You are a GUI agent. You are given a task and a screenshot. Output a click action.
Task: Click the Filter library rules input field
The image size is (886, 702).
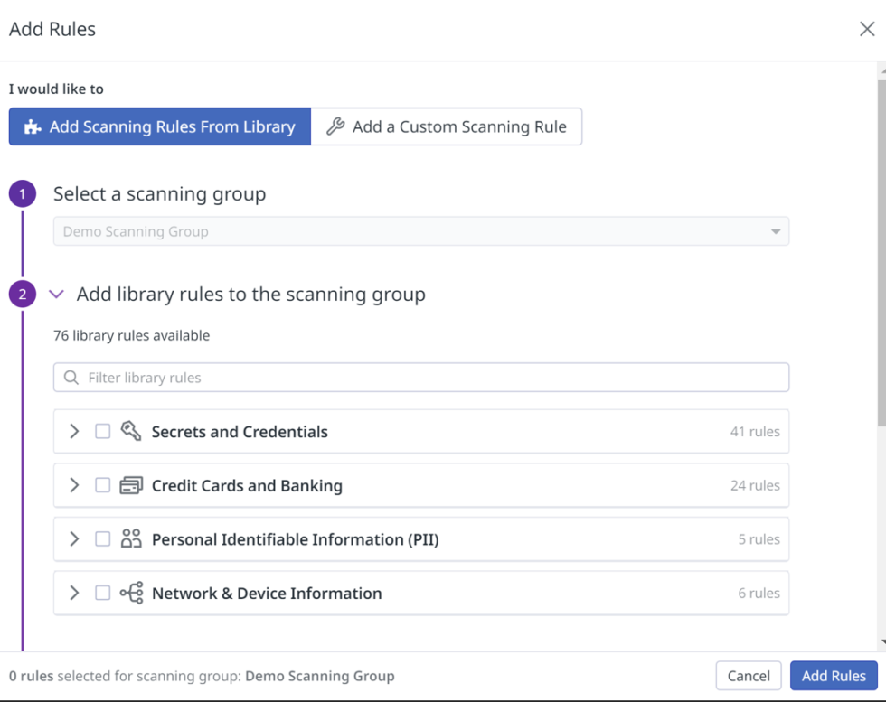coord(362,377)
